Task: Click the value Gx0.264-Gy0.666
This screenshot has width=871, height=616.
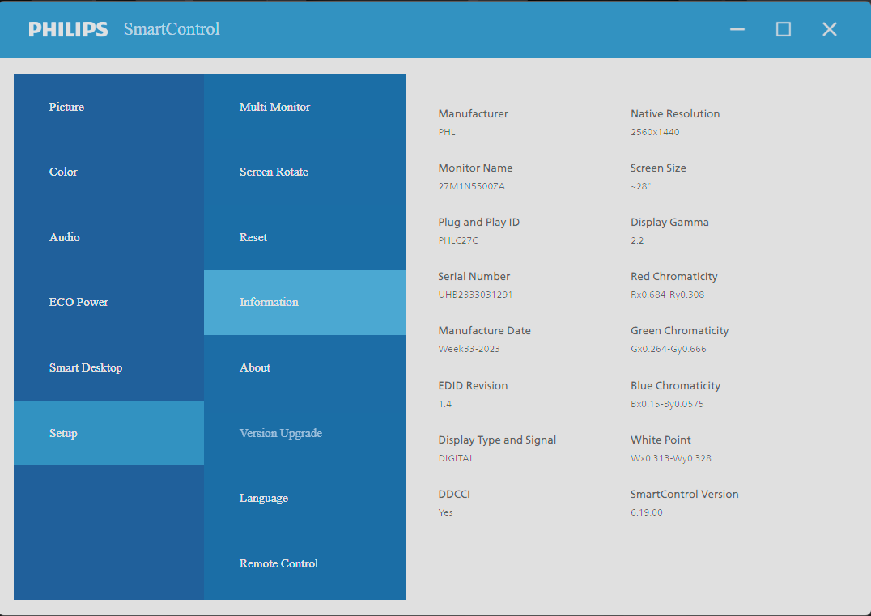Action: click(x=669, y=350)
